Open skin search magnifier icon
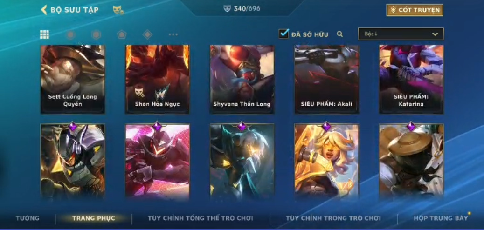484x230 pixels. coord(340,34)
